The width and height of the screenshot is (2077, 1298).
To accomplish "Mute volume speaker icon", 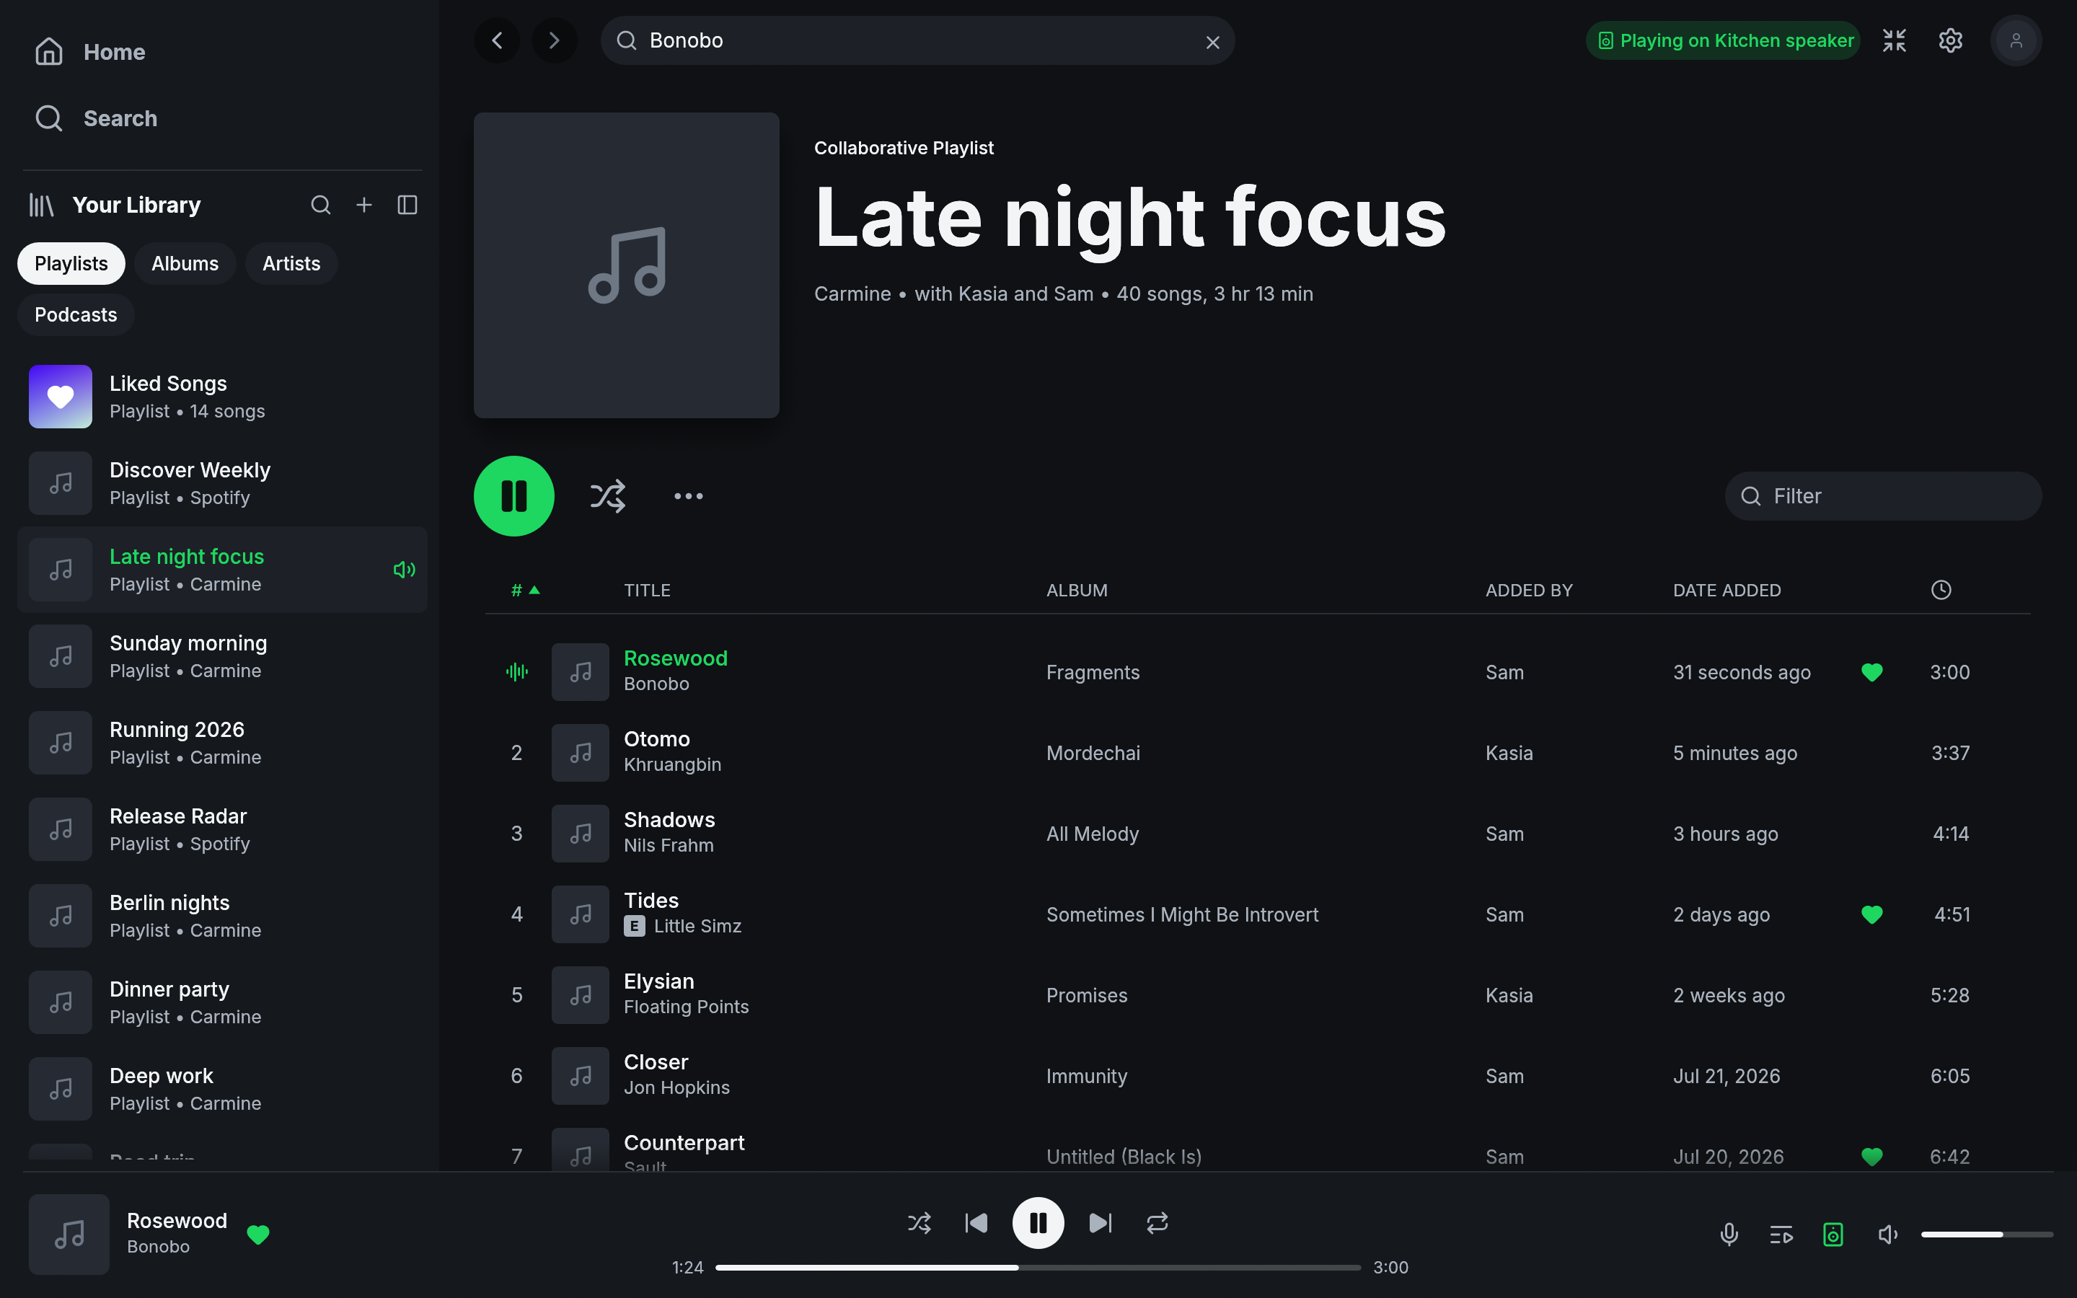I will point(1887,1235).
